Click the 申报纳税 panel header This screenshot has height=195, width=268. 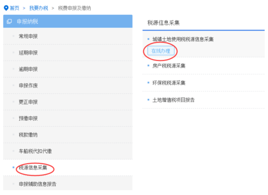tap(68, 21)
